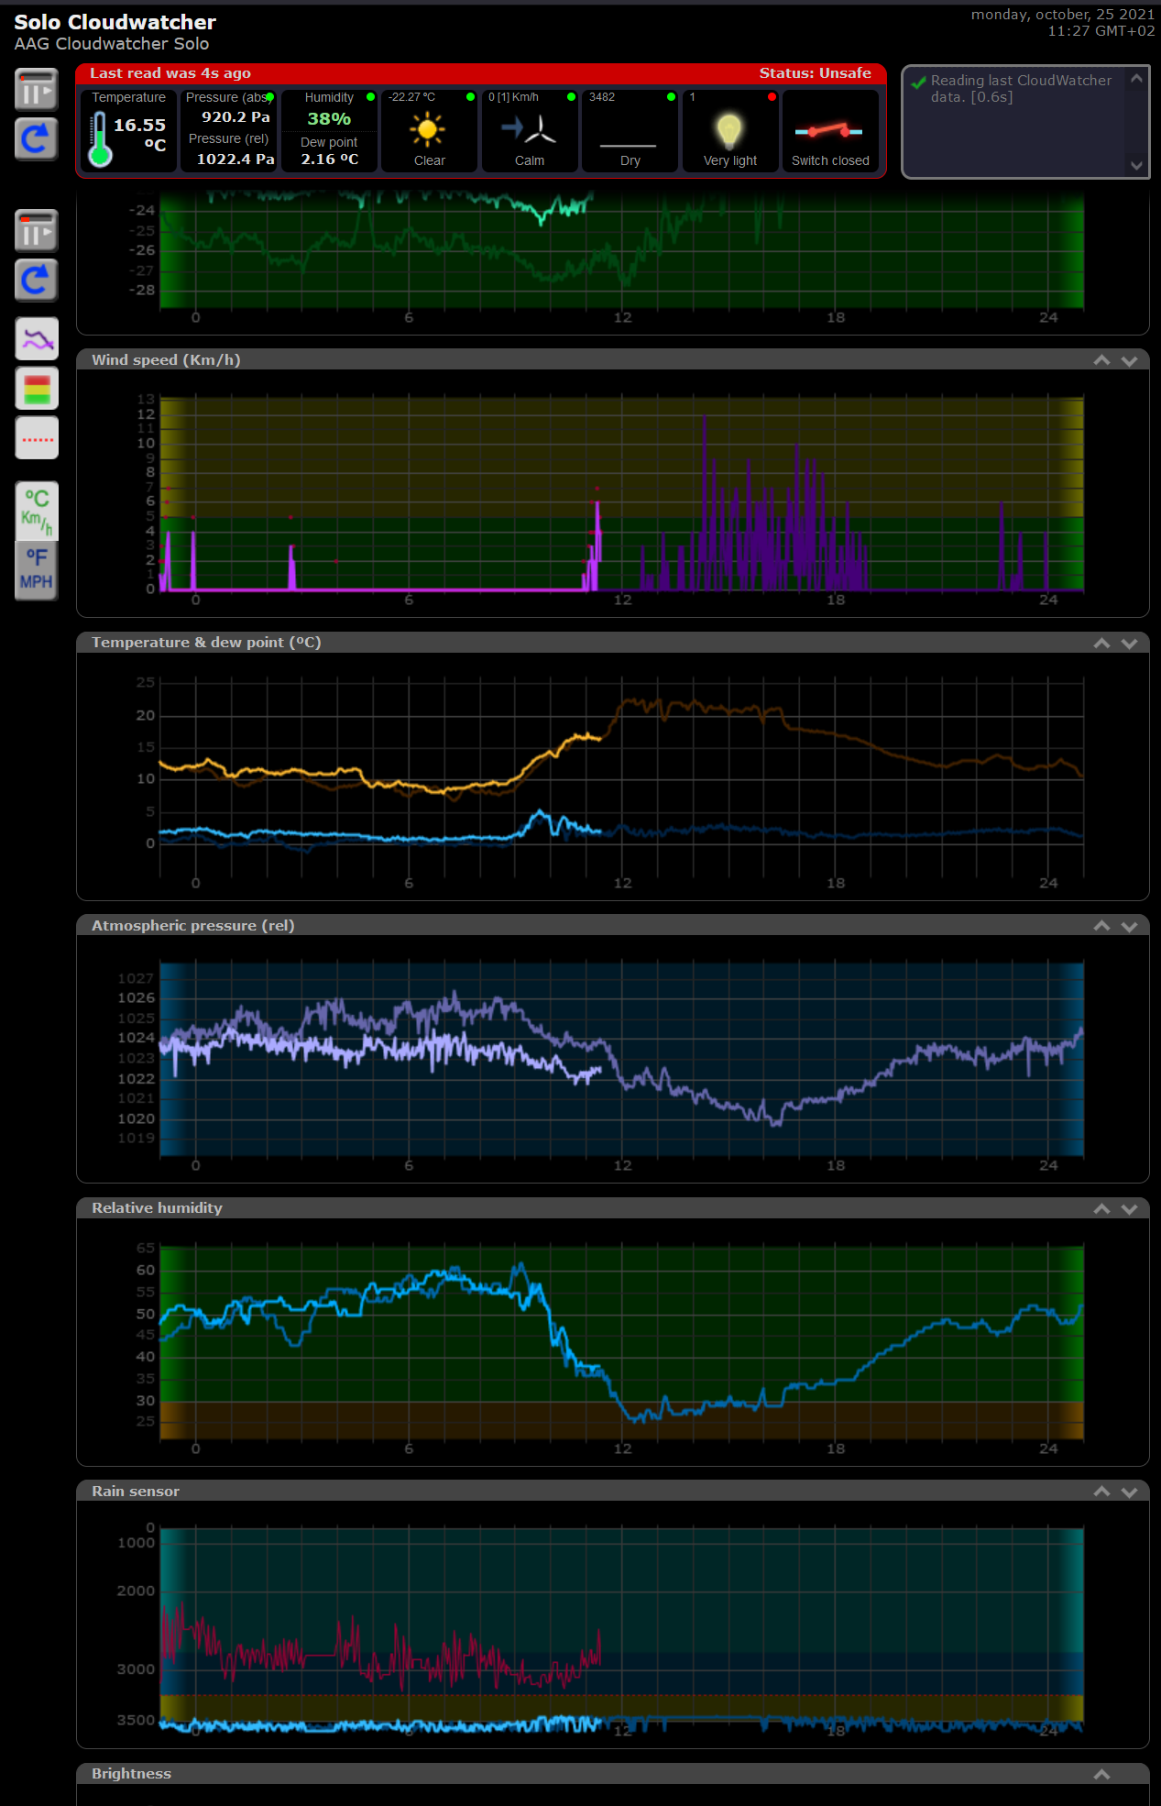Image resolution: width=1161 pixels, height=1806 pixels.
Task: Move Temperature & dew point panel up
Action: click(1101, 643)
